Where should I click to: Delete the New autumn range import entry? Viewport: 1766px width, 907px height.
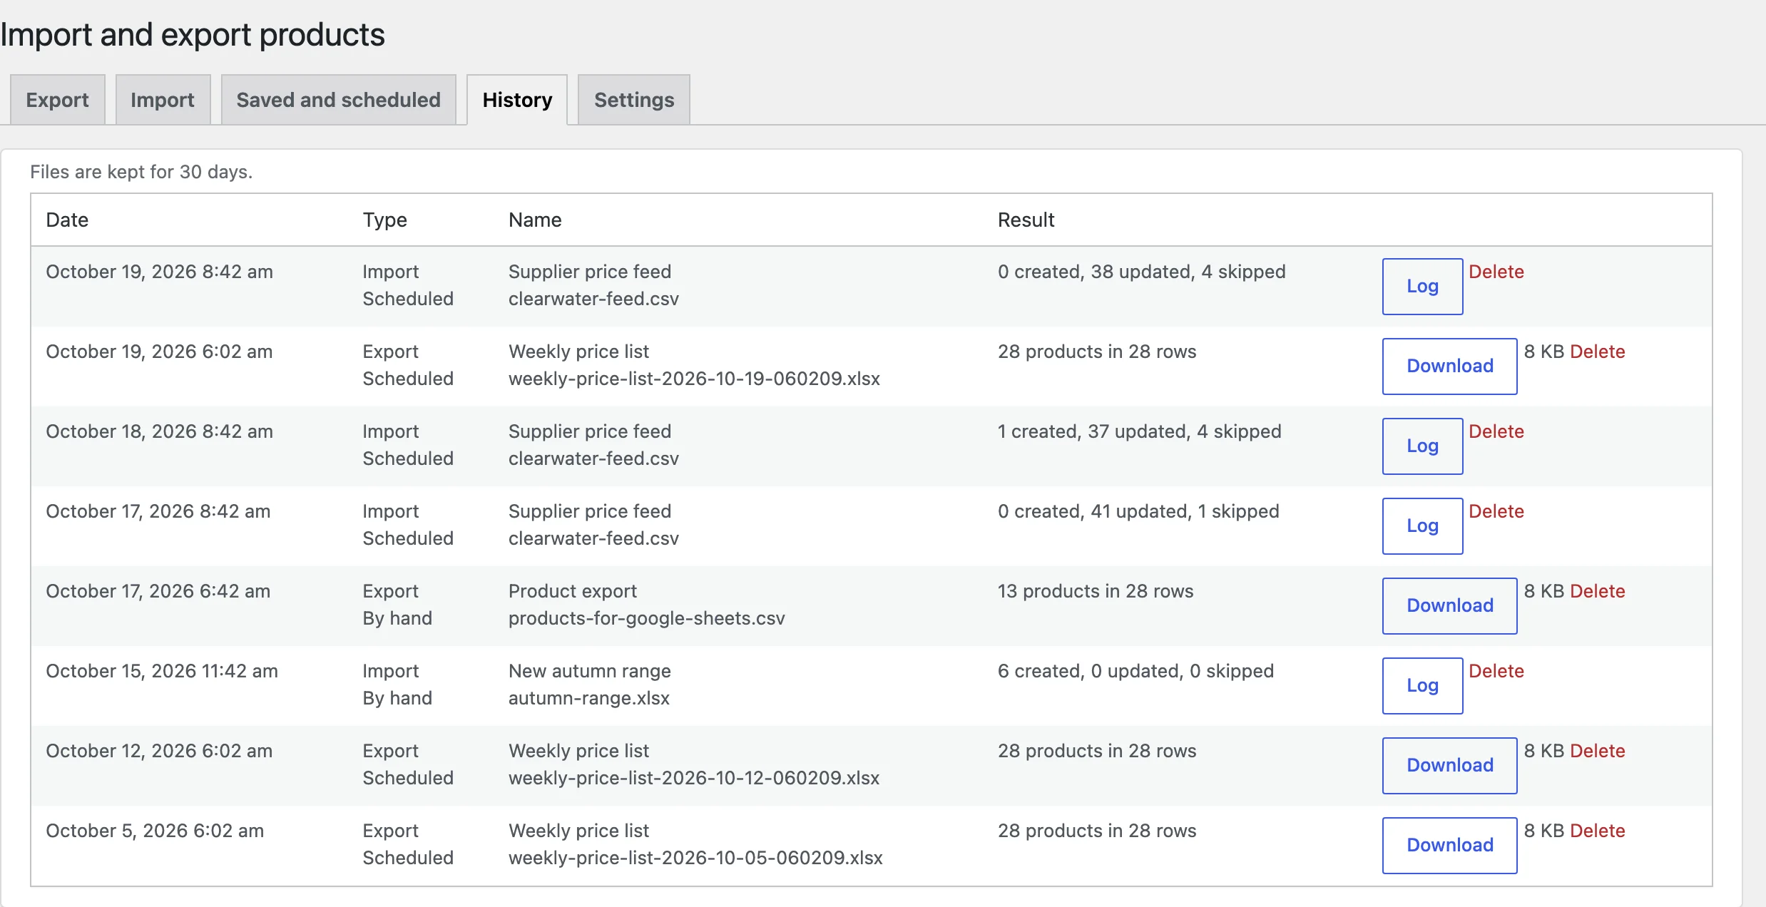[x=1496, y=671]
